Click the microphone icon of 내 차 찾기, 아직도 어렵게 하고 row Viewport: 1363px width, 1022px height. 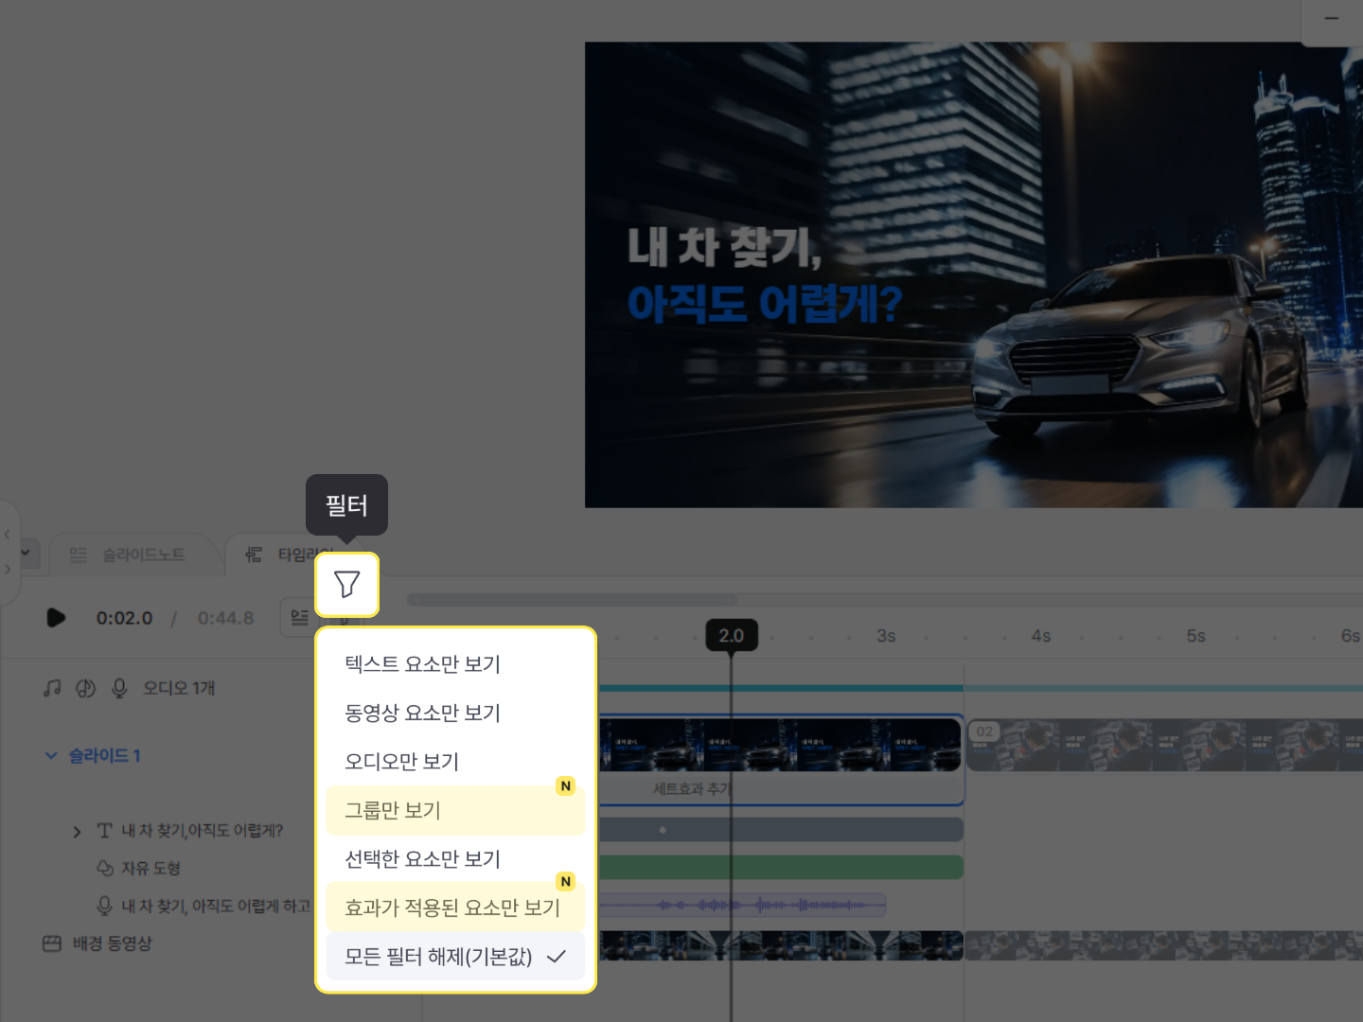click(x=104, y=906)
